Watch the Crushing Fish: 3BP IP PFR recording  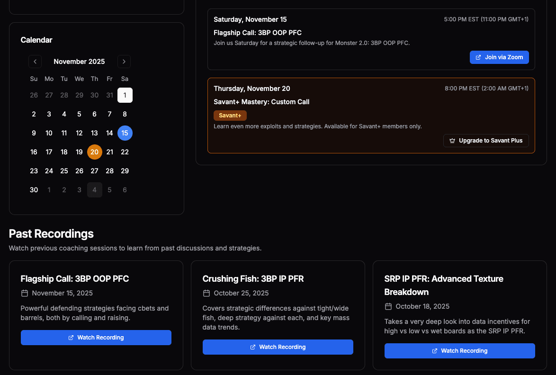point(278,347)
